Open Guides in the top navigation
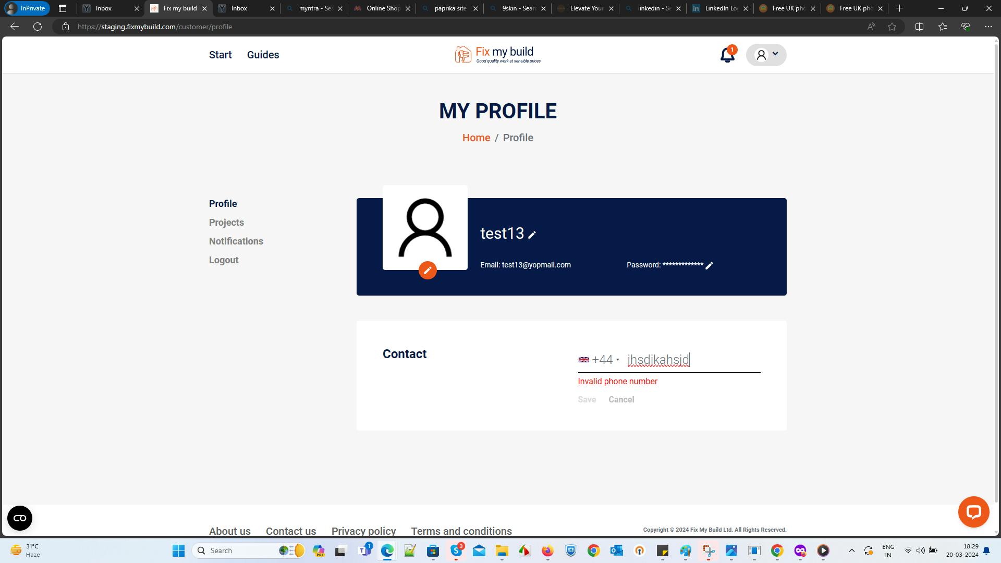Screen dimensions: 1001x563 [263, 55]
